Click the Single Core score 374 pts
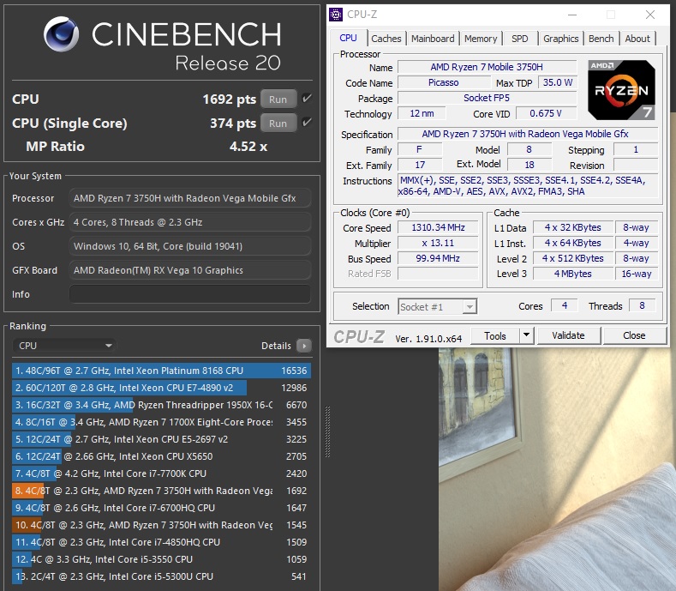Viewport: 676px width, 591px height. (x=233, y=124)
